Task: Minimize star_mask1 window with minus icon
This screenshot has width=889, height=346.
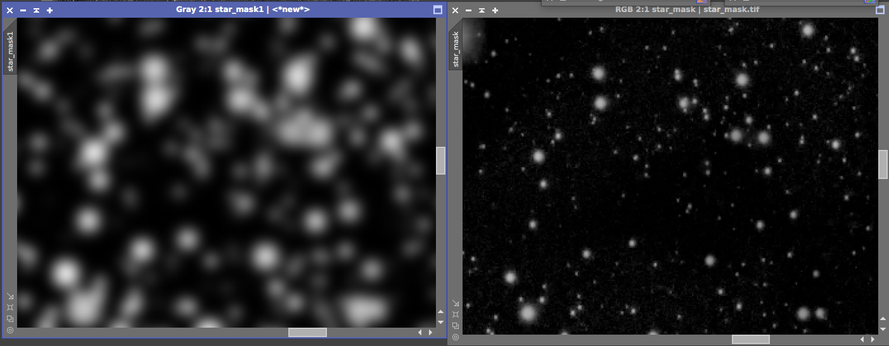Action: tap(23, 10)
